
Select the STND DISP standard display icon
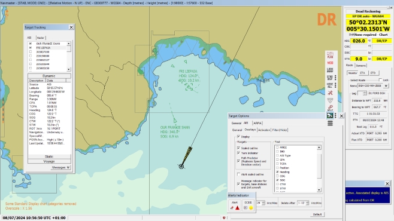pos(330,78)
